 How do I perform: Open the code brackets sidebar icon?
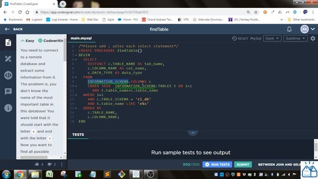coord(8,75)
